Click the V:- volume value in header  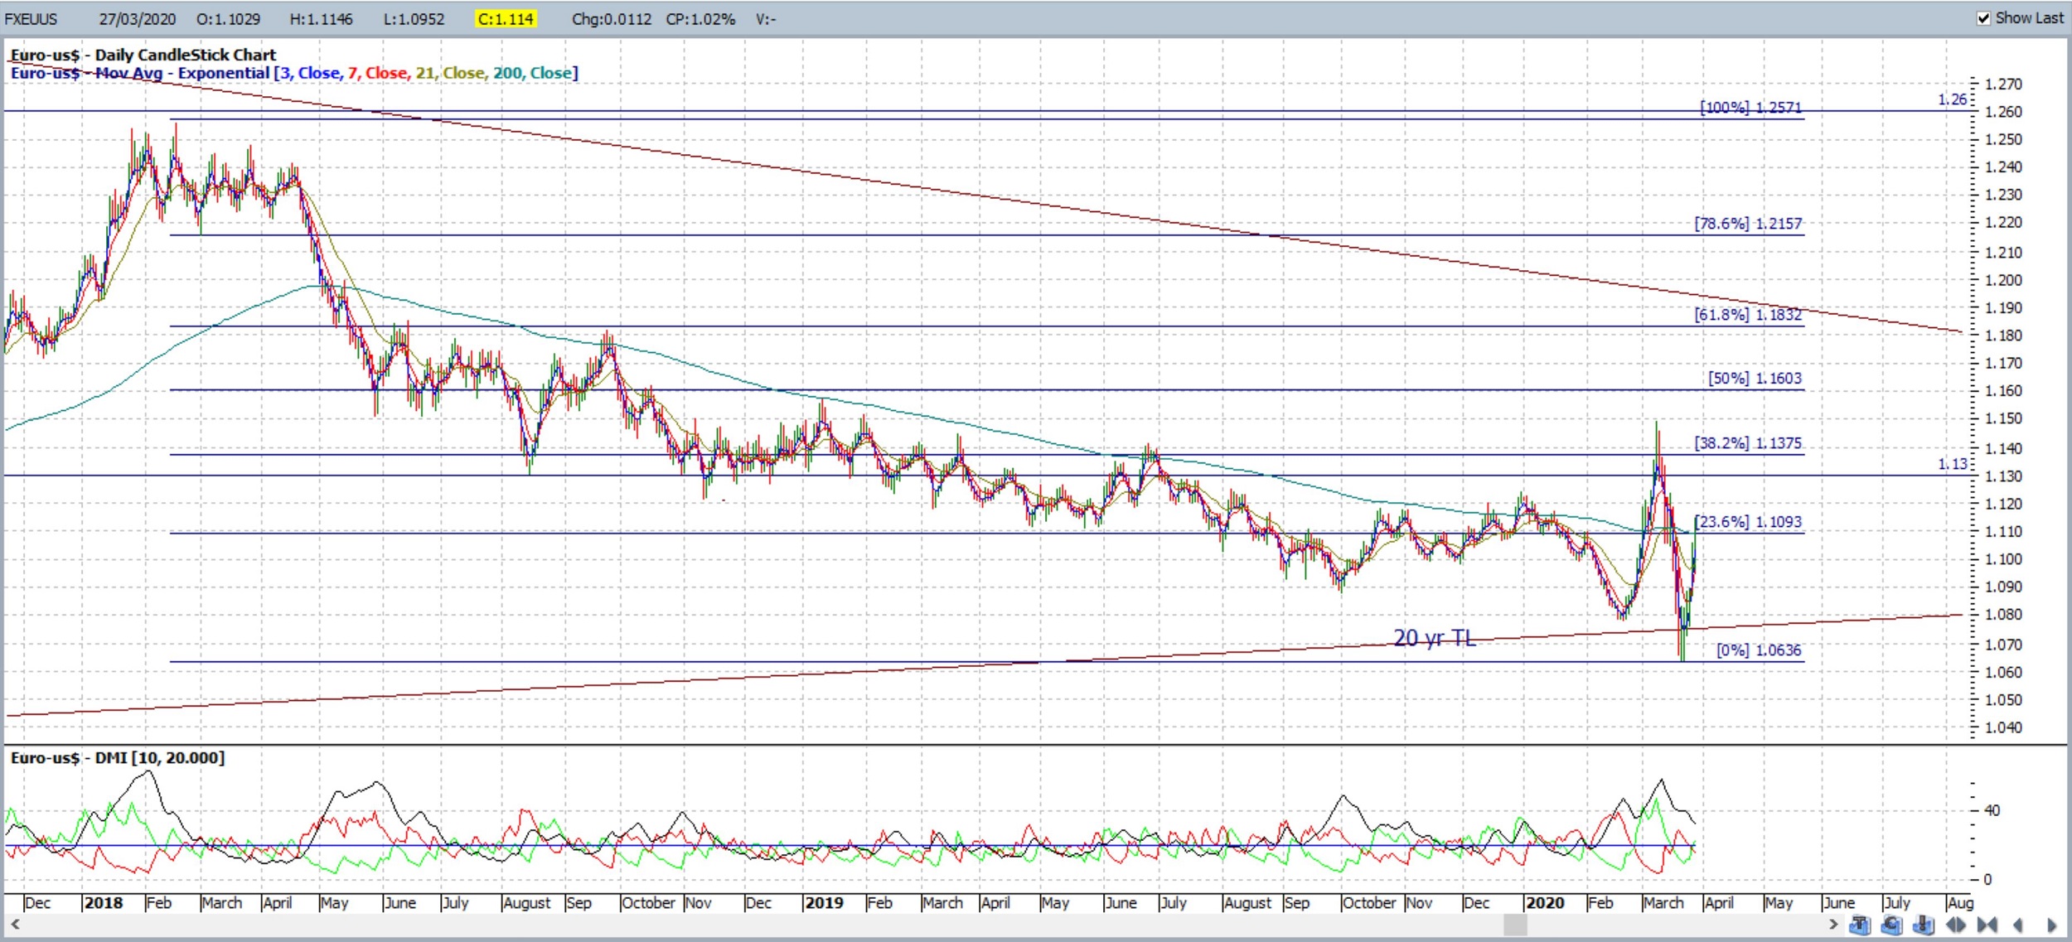(x=766, y=19)
